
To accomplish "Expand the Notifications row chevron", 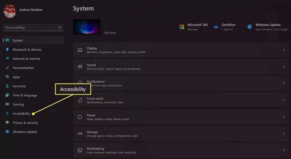I will [284, 83].
